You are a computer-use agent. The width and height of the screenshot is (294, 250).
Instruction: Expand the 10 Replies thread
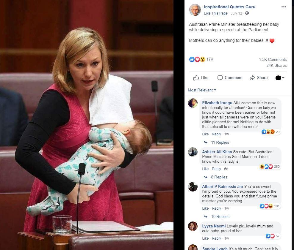coord(220,216)
